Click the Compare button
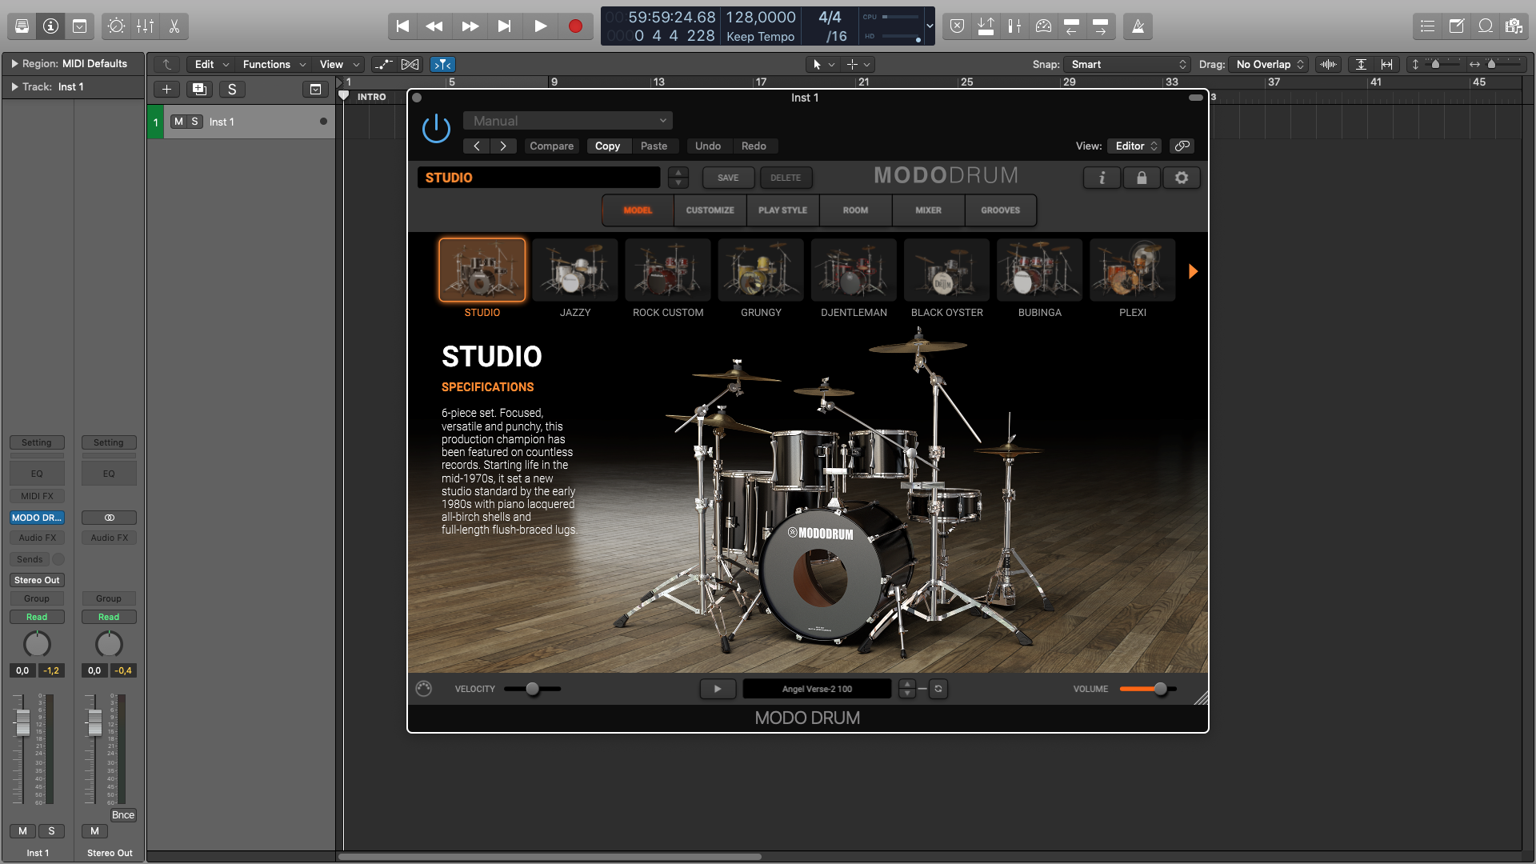 coord(551,146)
